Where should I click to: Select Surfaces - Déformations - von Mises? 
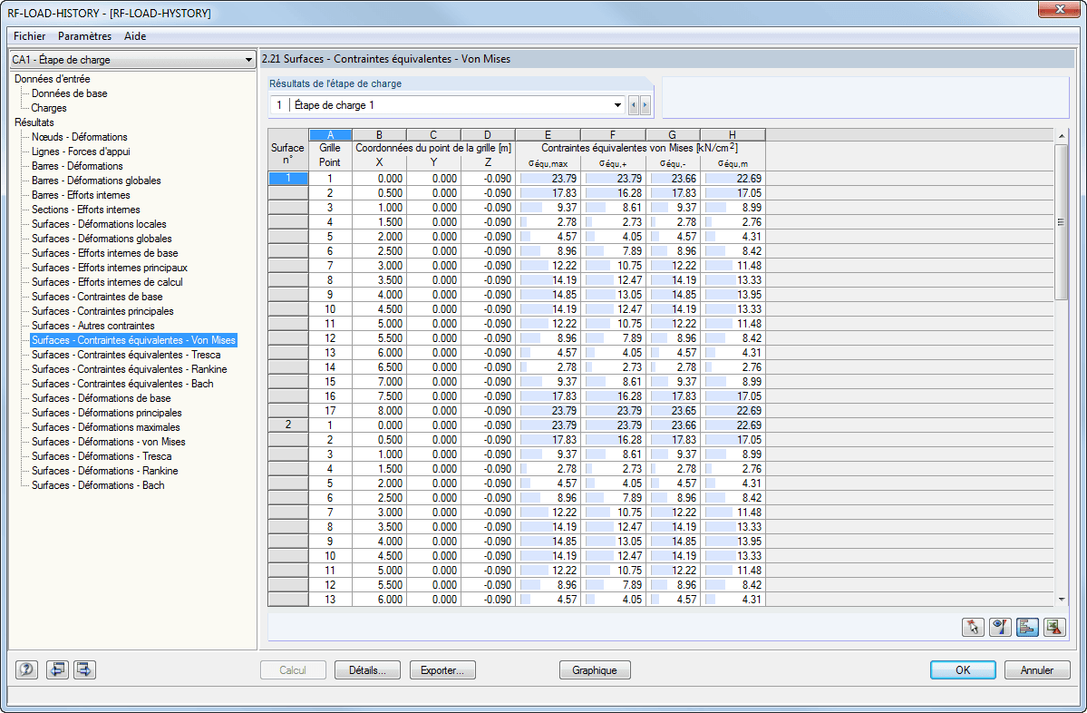109,442
